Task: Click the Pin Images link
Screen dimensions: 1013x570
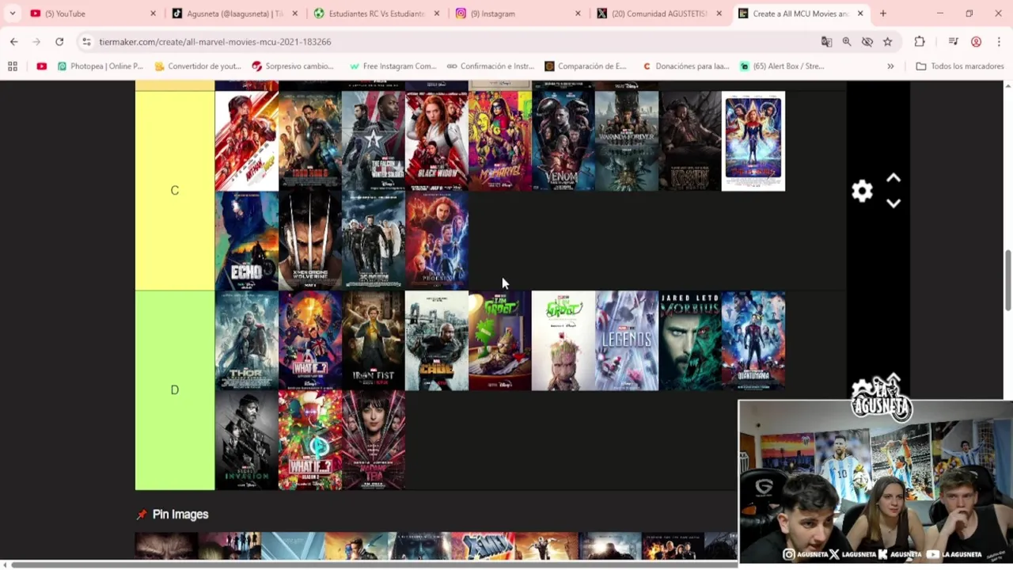Action: point(180,515)
